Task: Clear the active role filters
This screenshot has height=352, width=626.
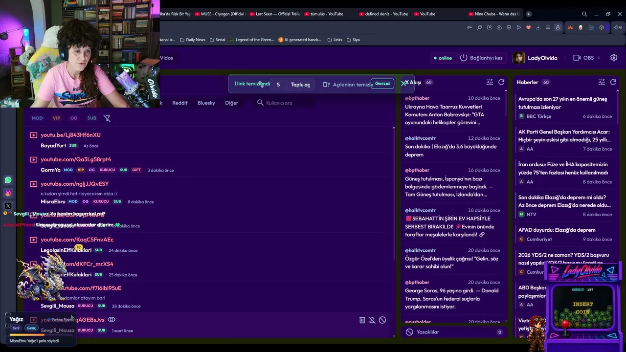Action: pos(107,118)
